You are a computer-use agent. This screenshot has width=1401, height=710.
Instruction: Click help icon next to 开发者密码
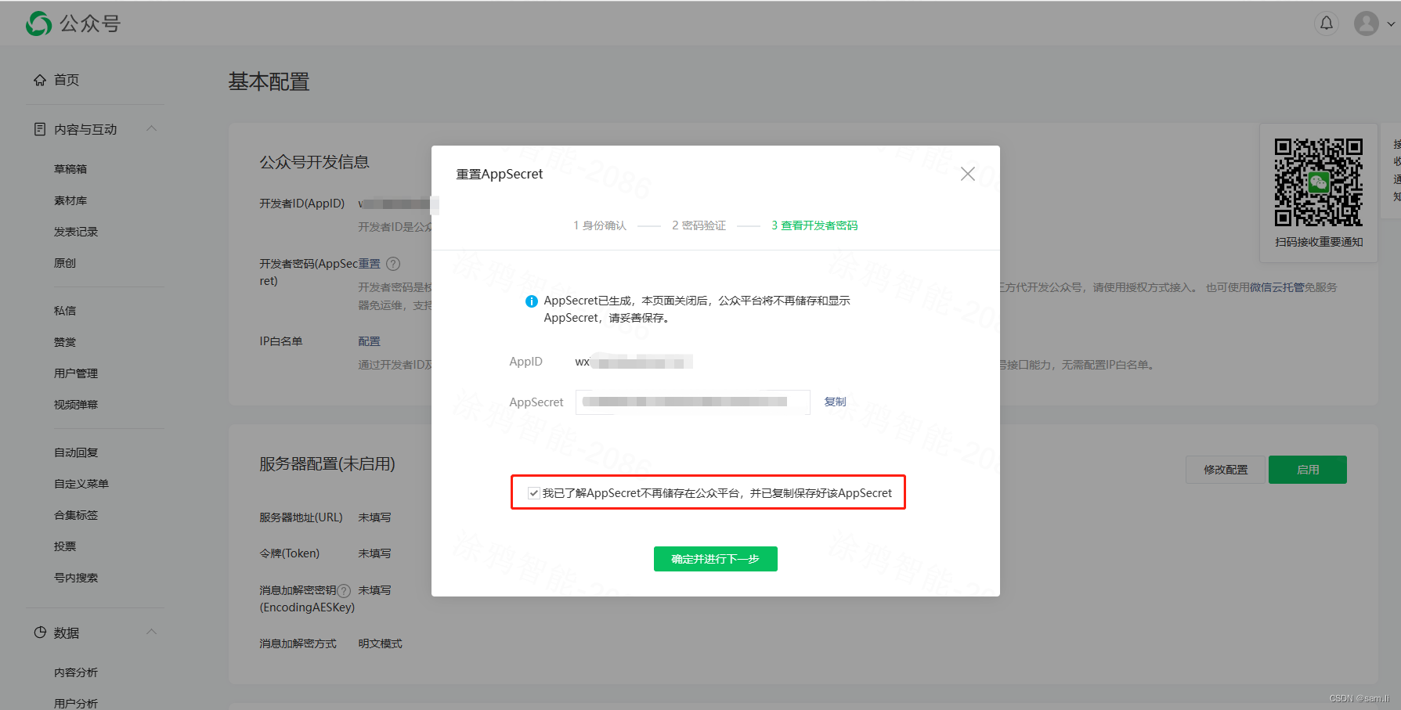[393, 264]
